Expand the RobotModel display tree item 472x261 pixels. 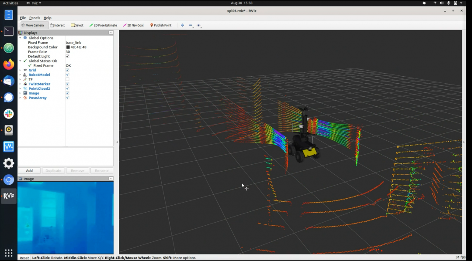pos(20,75)
